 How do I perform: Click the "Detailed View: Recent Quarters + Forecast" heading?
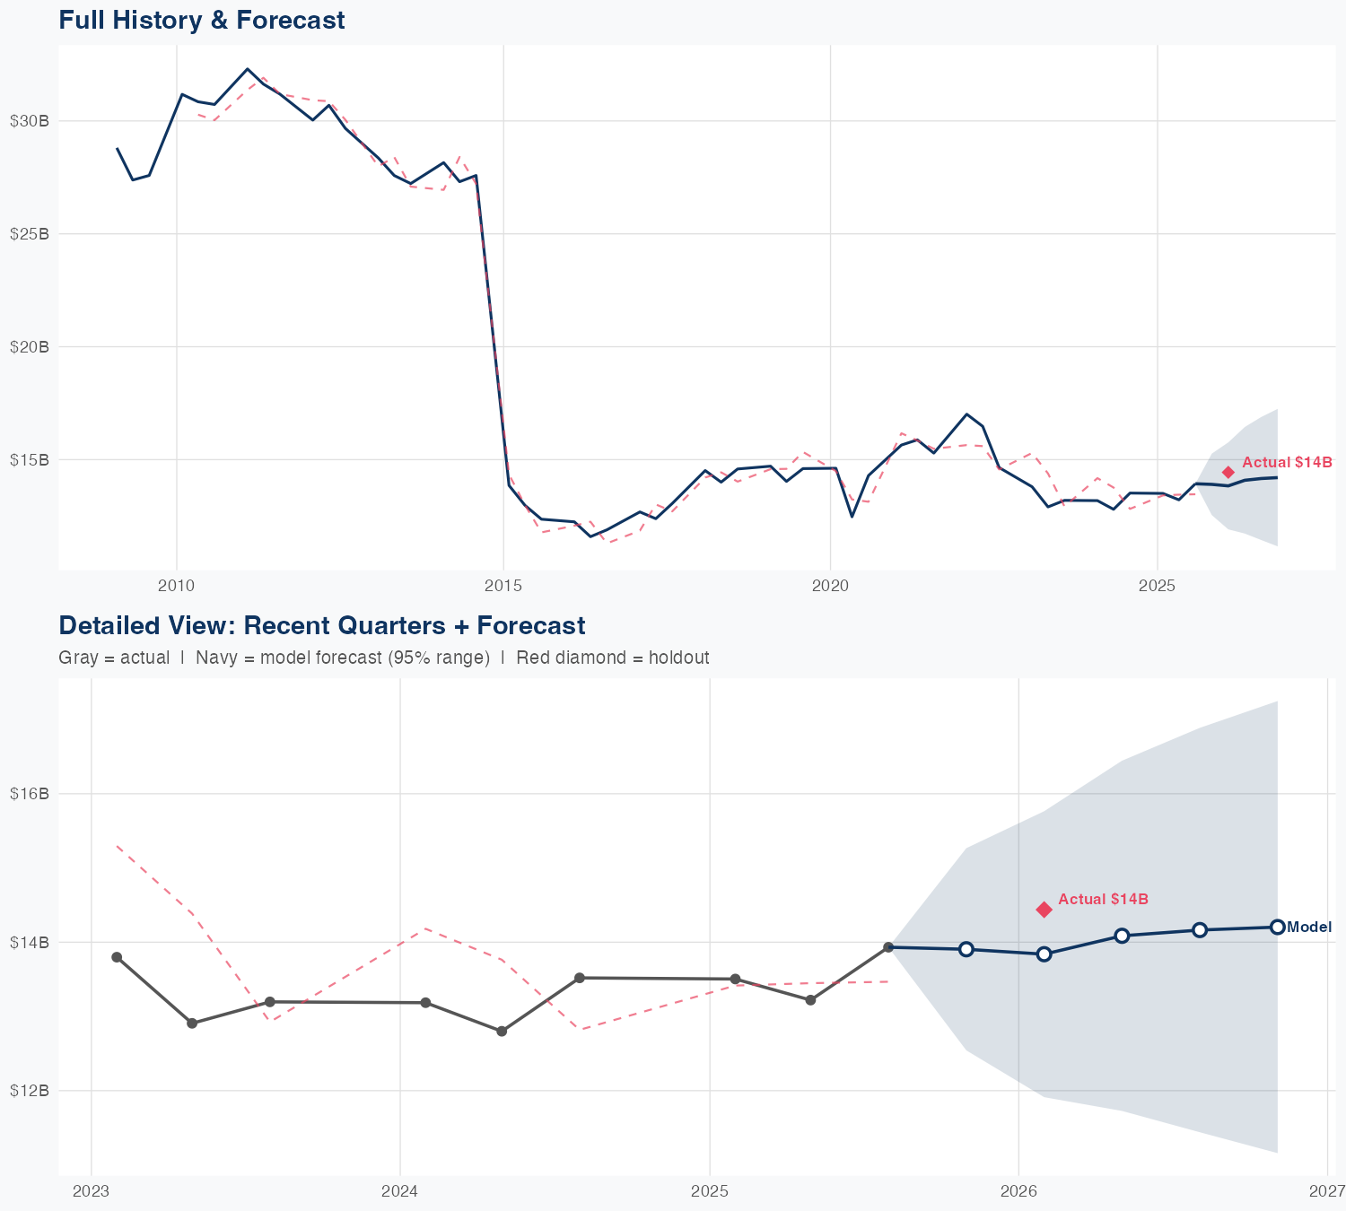pyautogui.click(x=321, y=625)
